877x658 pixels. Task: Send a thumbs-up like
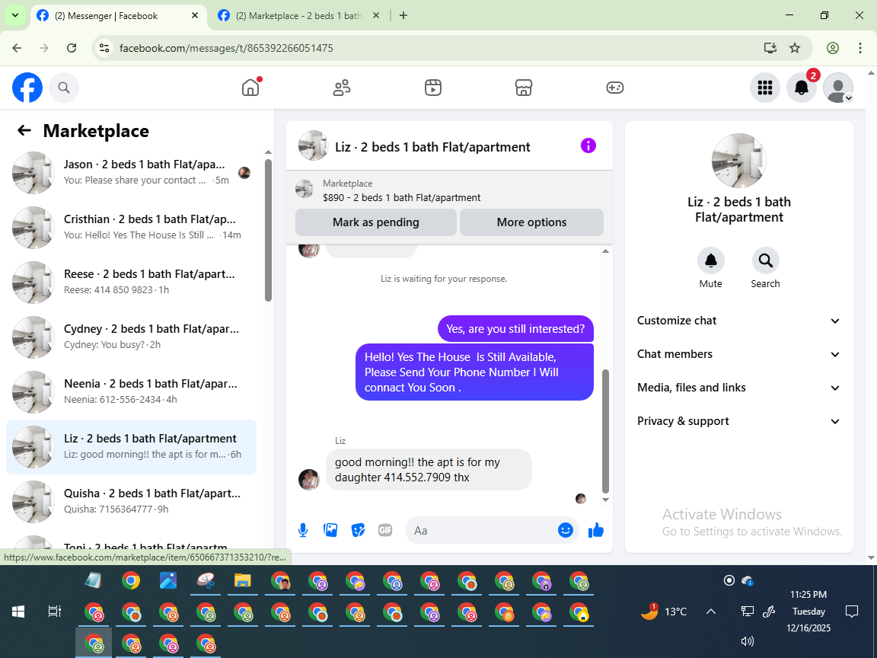(596, 530)
